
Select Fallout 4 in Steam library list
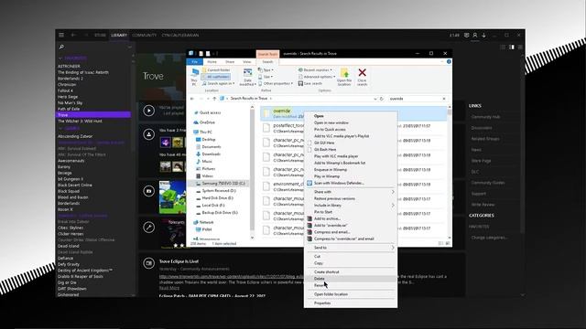(65, 90)
